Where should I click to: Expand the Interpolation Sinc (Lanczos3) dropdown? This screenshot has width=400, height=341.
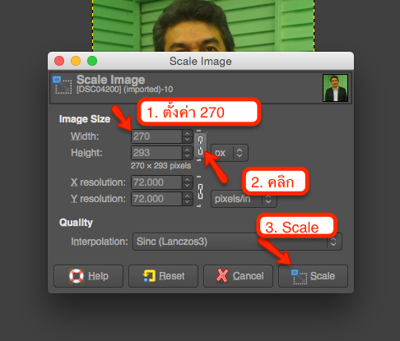point(237,242)
